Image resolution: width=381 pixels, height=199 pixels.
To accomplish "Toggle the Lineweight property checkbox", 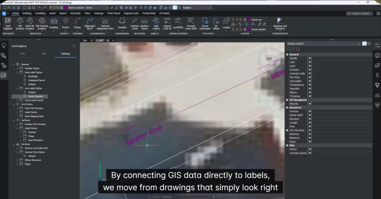I will [x=310, y=81].
